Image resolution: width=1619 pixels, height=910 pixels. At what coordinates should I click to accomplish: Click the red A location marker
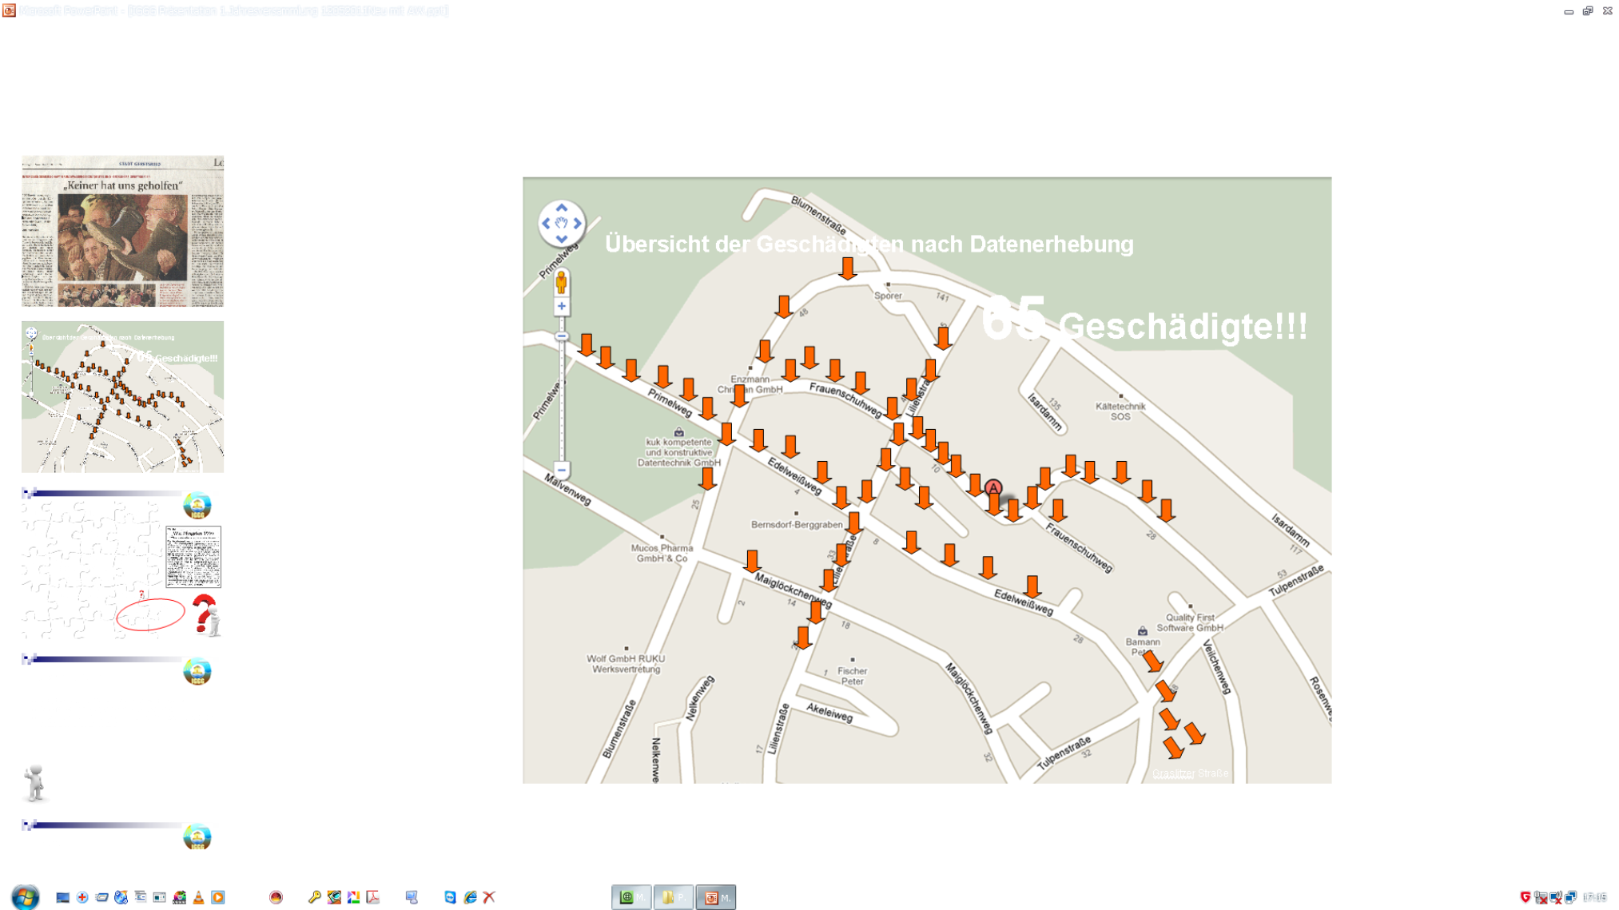[992, 487]
